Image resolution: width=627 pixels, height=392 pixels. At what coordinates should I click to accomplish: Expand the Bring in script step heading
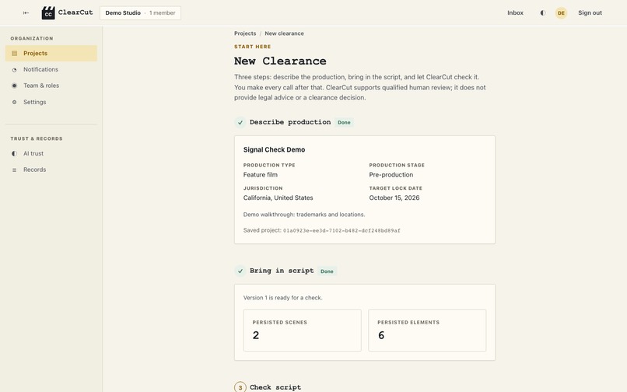(282, 271)
